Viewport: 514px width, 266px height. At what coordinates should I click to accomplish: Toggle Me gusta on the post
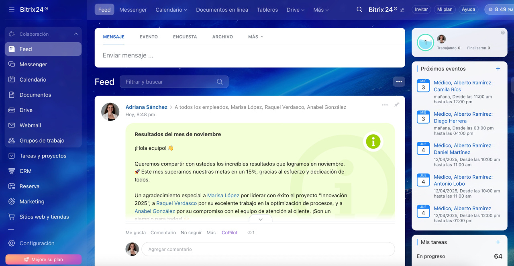point(135,233)
